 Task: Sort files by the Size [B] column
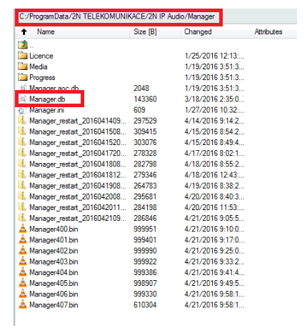pos(145,31)
